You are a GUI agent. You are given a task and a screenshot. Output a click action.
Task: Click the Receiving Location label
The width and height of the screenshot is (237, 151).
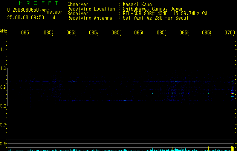91,9
